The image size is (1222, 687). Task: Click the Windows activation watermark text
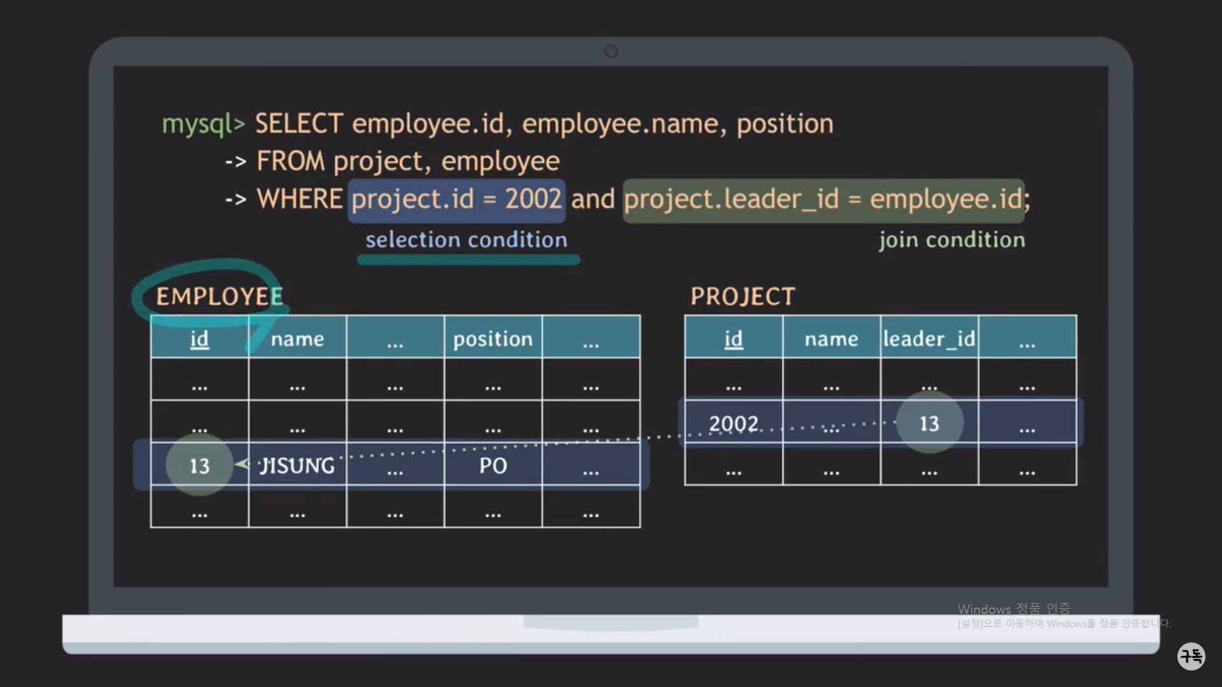click(x=1014, y=609)
